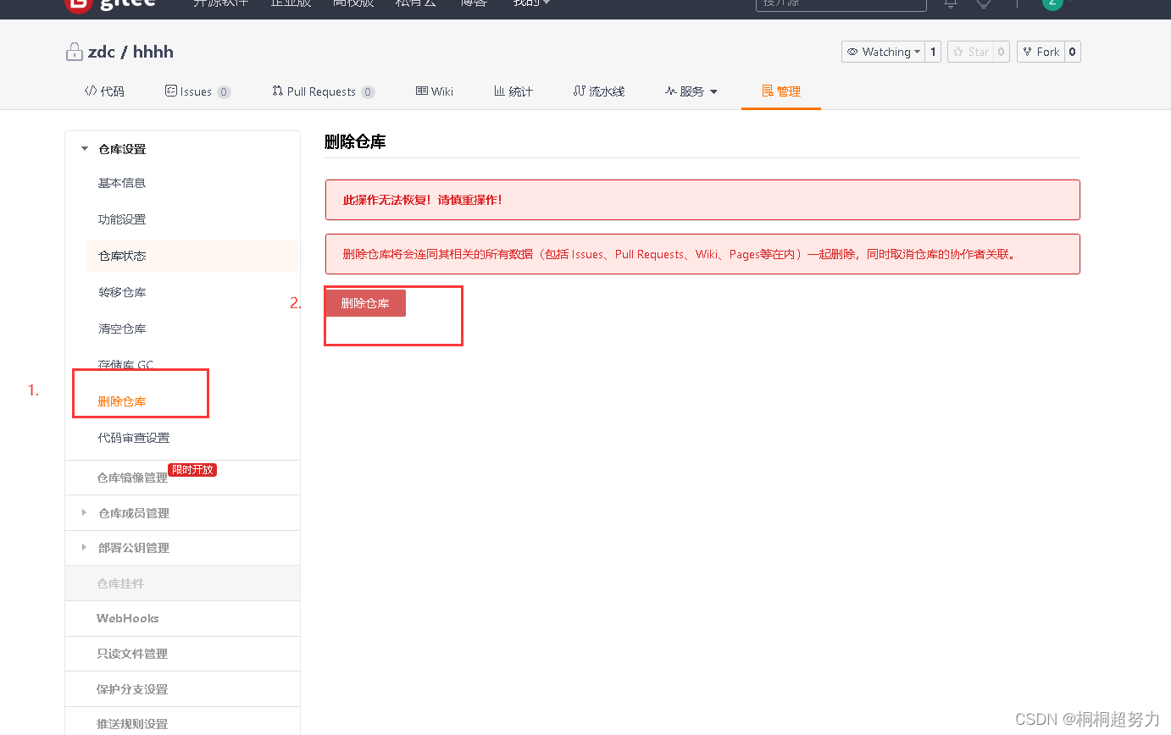Click the Star count number
1171x735 pixels.
click(1001, 52)
